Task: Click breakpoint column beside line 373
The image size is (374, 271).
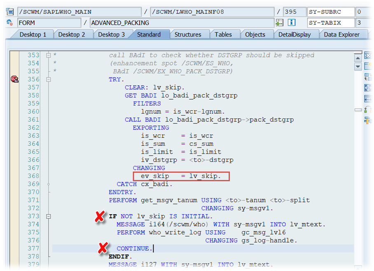Action: click(x=14, y=216)
